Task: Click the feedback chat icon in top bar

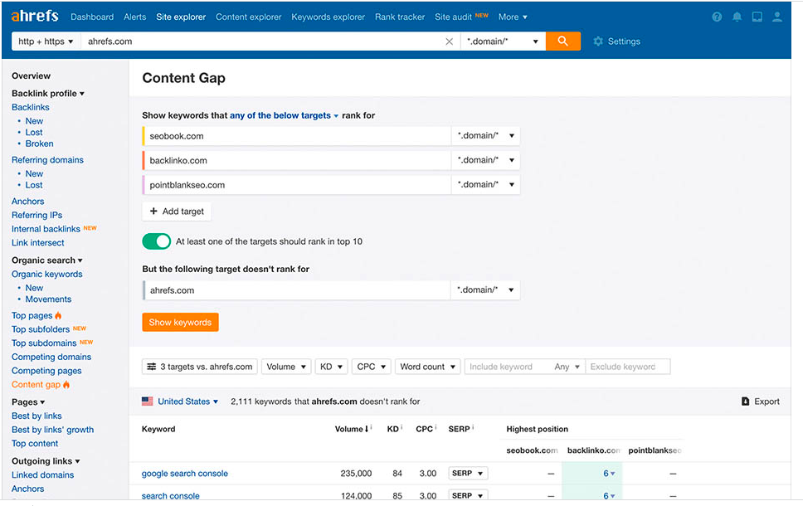Action: click(x=757, y=16)
